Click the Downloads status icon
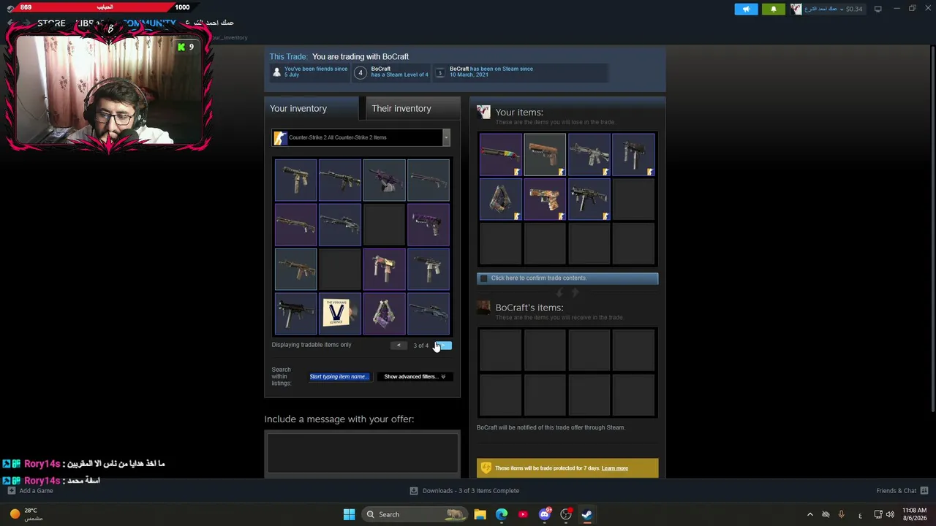Screen dimensions: 936x526 pos(414,491)
